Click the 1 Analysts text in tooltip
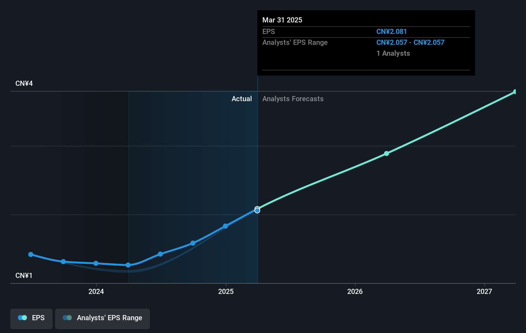This screenshot has width=526, height=333. tap(393, 53)
